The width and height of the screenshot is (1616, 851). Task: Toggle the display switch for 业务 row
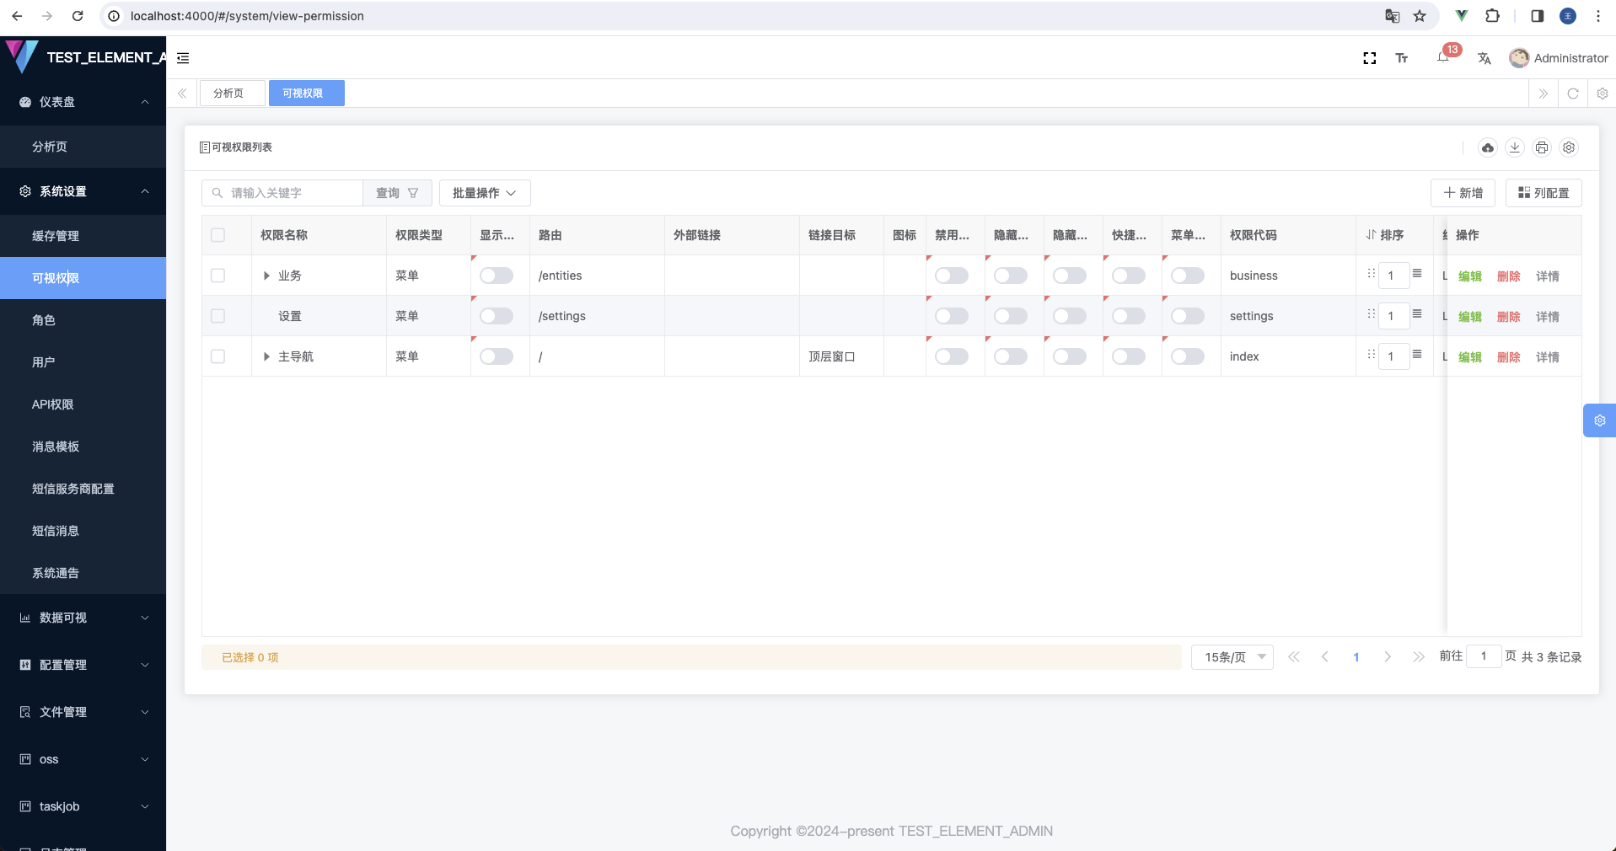click(496, 276)
